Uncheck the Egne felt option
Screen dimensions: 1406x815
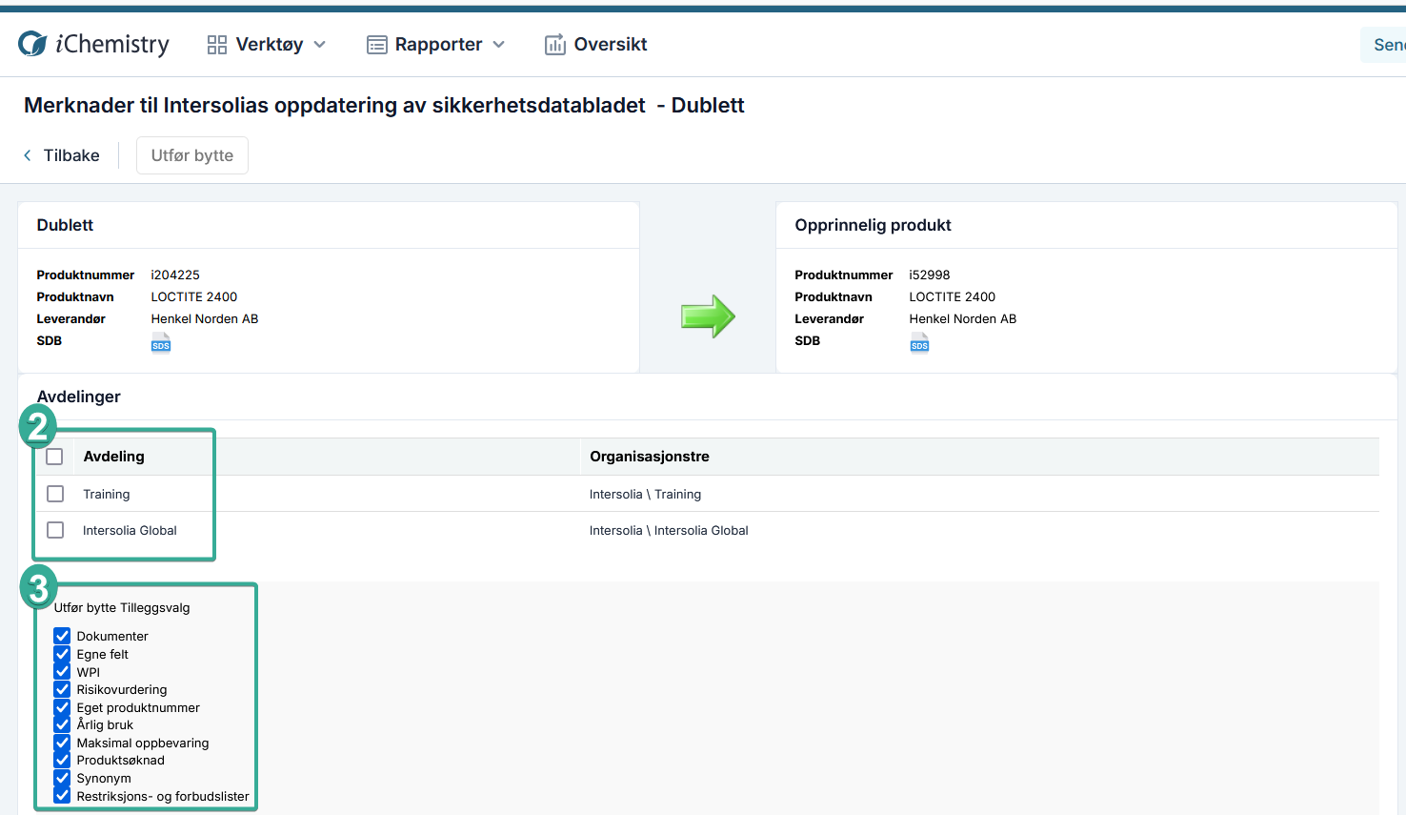62,654
